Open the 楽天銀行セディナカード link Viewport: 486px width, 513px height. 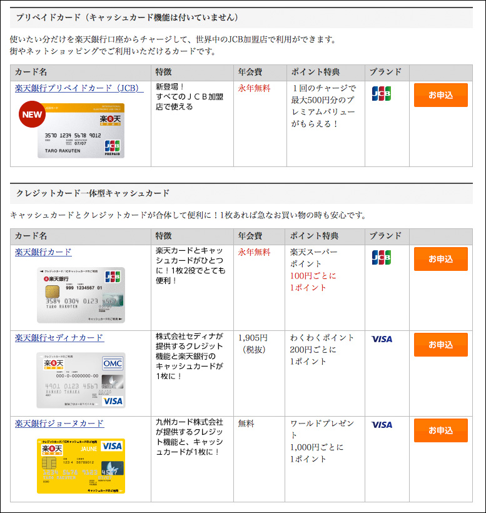[x=59, y=338]
